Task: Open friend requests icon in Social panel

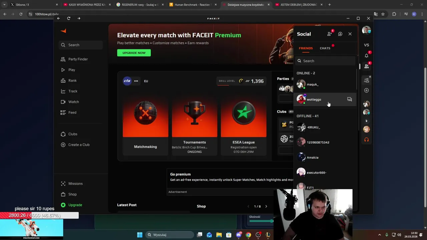Action: [330, 34]
